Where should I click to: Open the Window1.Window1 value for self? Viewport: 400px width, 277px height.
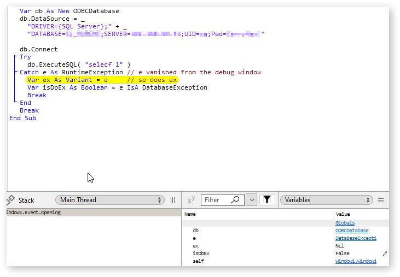pyautogui.click(x=356, y=261)
